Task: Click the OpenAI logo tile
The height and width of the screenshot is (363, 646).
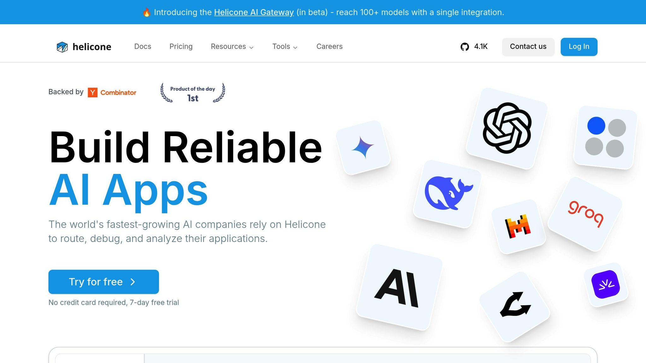Action: [507, 128]
